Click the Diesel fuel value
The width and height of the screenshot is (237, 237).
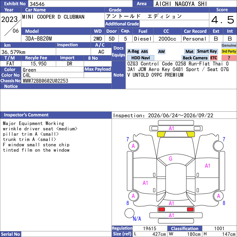(143, 39)
